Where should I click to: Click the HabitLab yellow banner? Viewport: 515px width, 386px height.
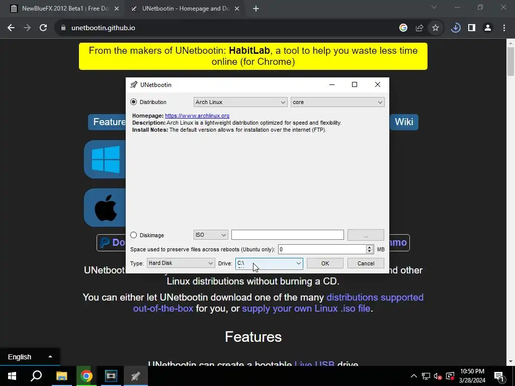(x=253, y=56)
